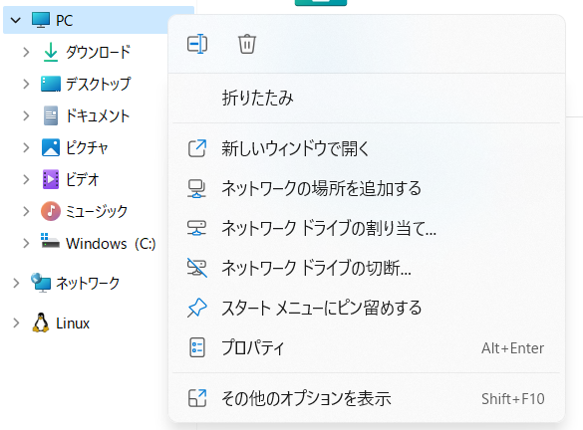
Task: Collapse the PC tree node chevron
Action: tap(16, 20)
